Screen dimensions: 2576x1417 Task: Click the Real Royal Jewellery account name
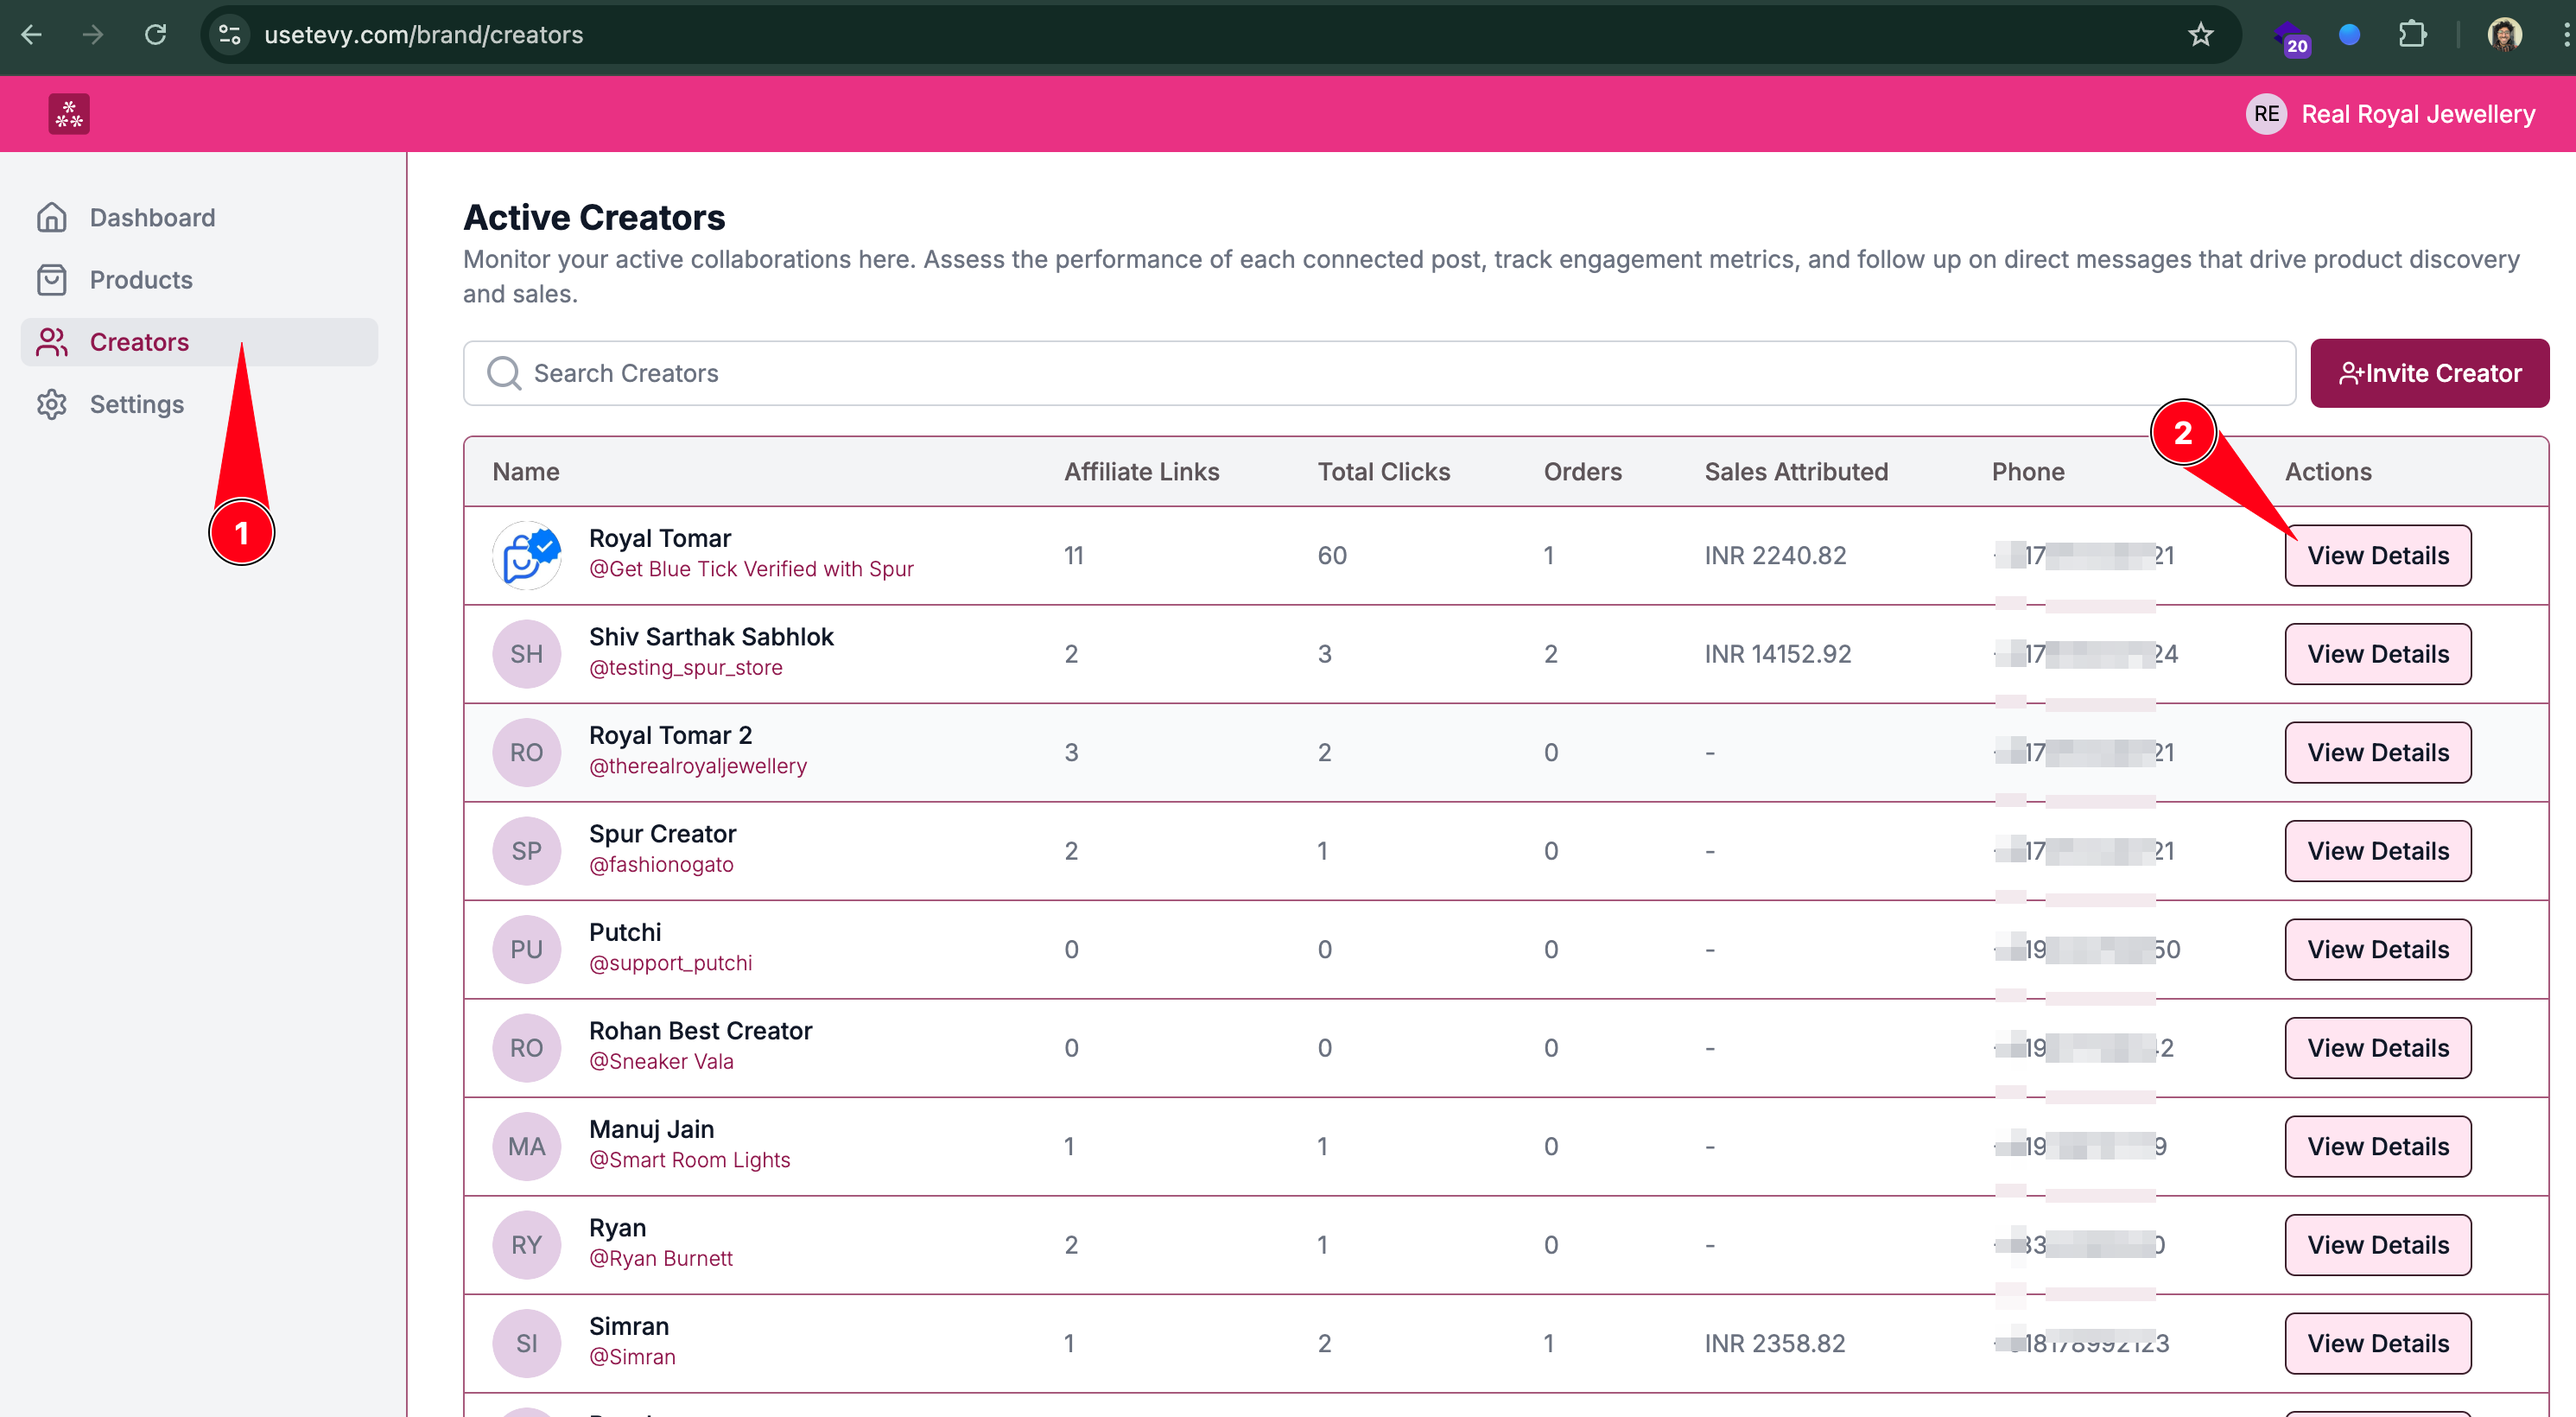click(2418, 114)
